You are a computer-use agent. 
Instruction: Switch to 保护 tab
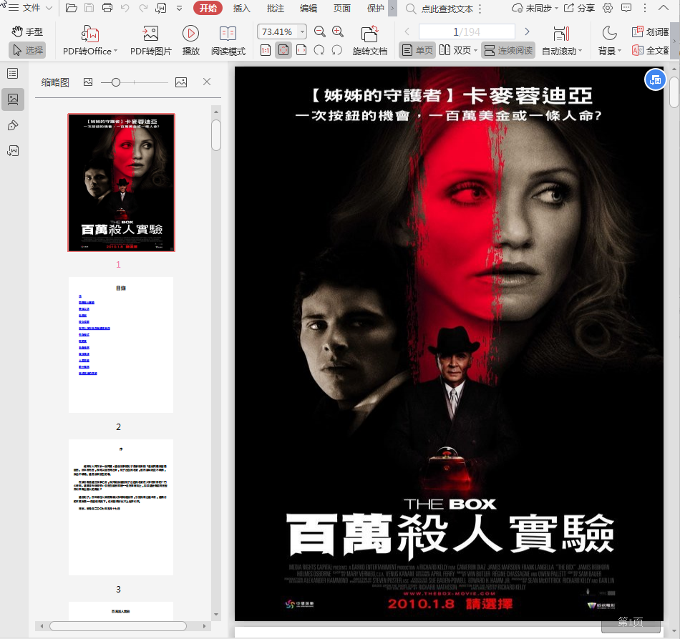click(375, 9)
